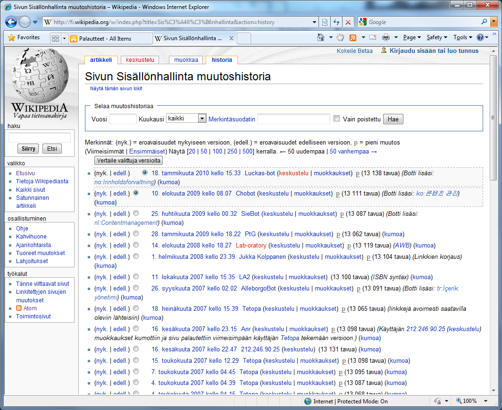The image size is (502, 410).
Task: Open the Kuukausi dropdown showing kaikki
Action: coord(186,118)
